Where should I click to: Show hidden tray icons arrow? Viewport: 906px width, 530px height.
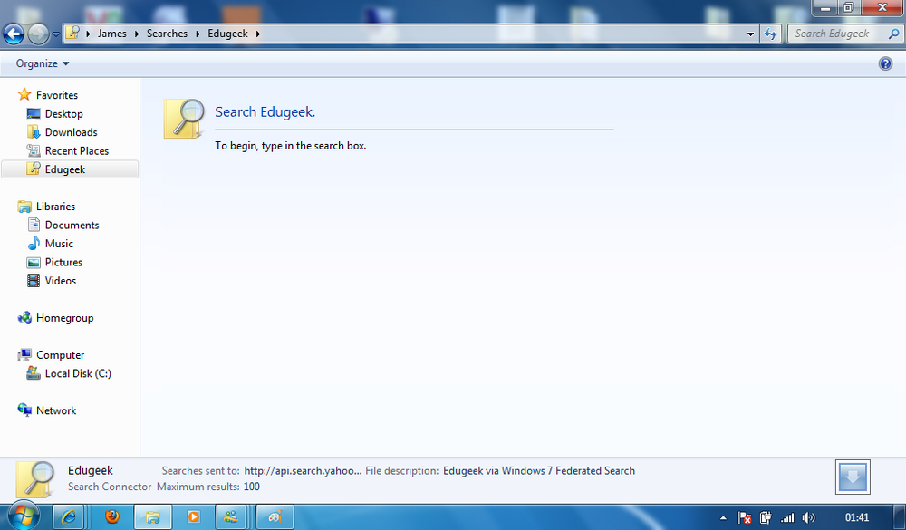(723, 518)
